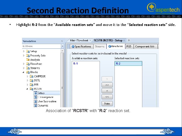The image size is (182, 136).
Task: Click the double right arrow move-all button
Action: point(107,85)
